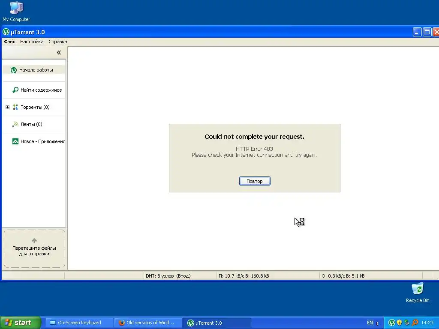Viewport: 439px width, 329px height.
Task: Click the DHT: 8 узлов status entry
Action: [x=168, y=276]
